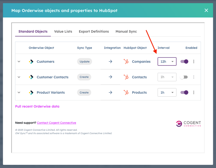This screenshot has height=168, width=216.
Task: Open the three-dot menu for Product Variants row
Action: point(194,92)
